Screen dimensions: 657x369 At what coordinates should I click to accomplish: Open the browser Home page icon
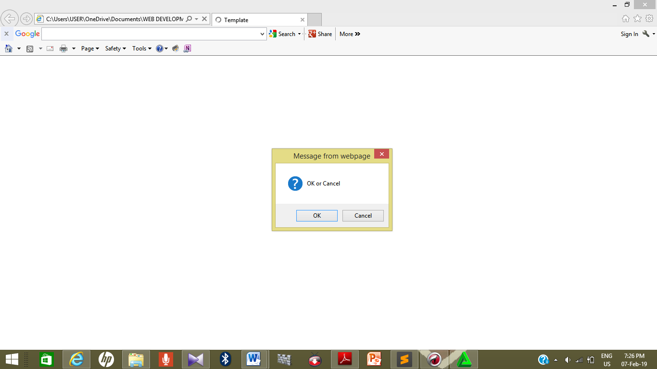(x=9, y=48)
